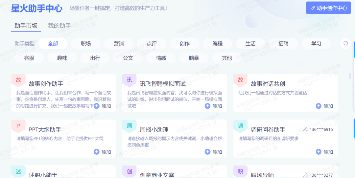Add 调研问卷助手 via its plus icon
The height and width of the screenshot is (178, 355).
pos(319,152)
